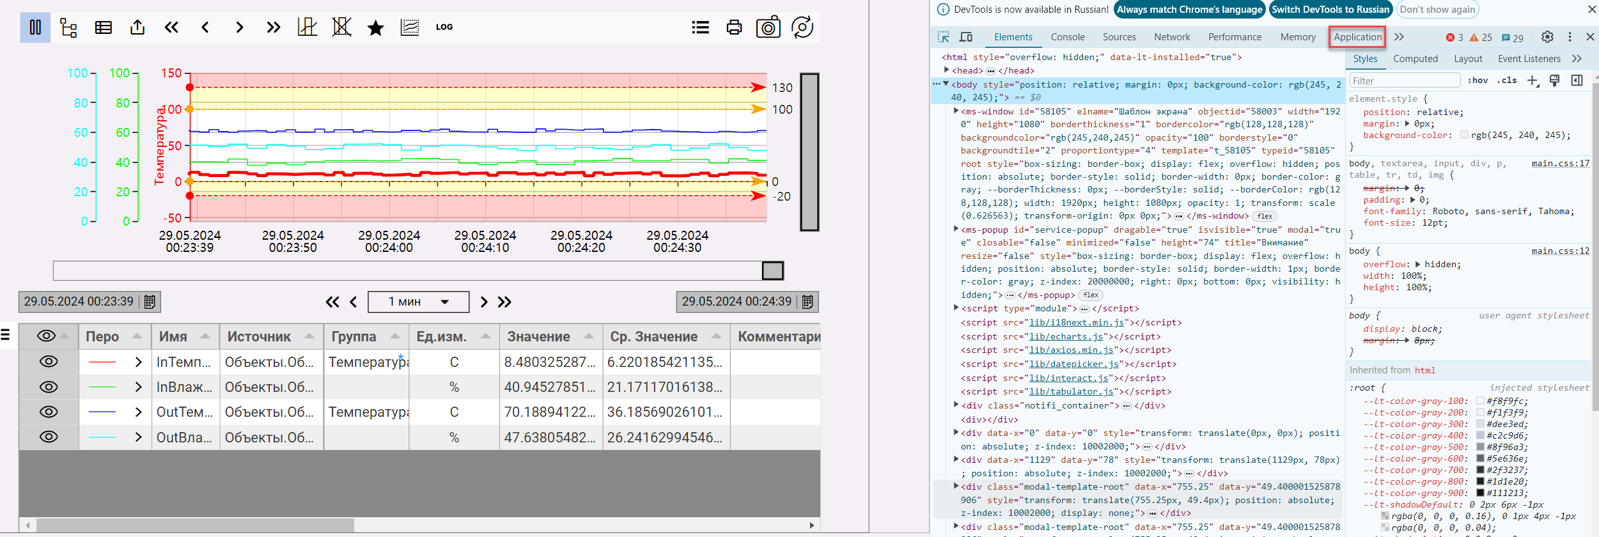Image resolution: width=1599 pixels, height=537 pixels.
Task: Click the printer icon
Action: click(x=734, y=27)
